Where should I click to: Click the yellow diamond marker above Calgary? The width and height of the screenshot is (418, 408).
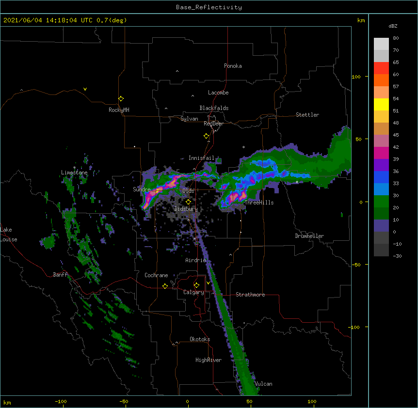point(196,285)
